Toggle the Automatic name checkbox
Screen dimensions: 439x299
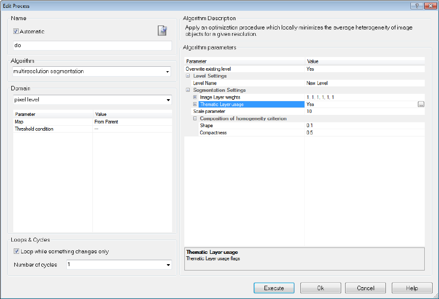(16, 31)
